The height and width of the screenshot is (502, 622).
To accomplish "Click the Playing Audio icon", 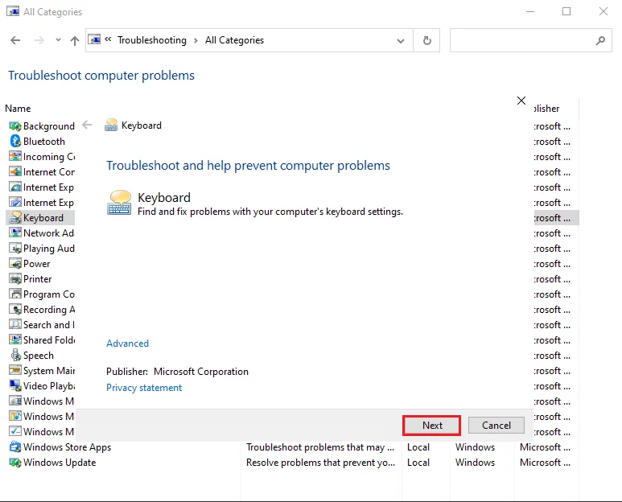I will [15, 249].
